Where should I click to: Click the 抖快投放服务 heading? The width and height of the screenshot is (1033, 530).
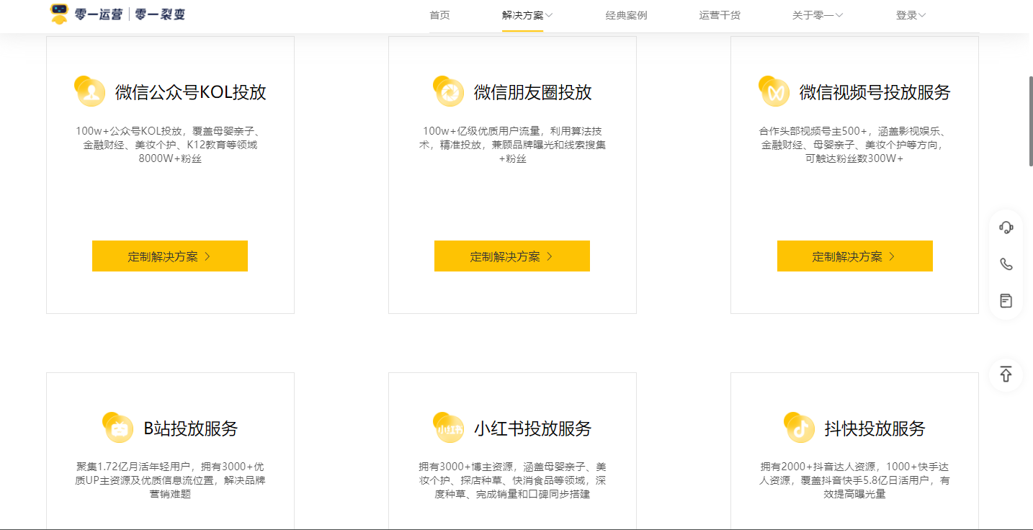(x=875, y=428)
